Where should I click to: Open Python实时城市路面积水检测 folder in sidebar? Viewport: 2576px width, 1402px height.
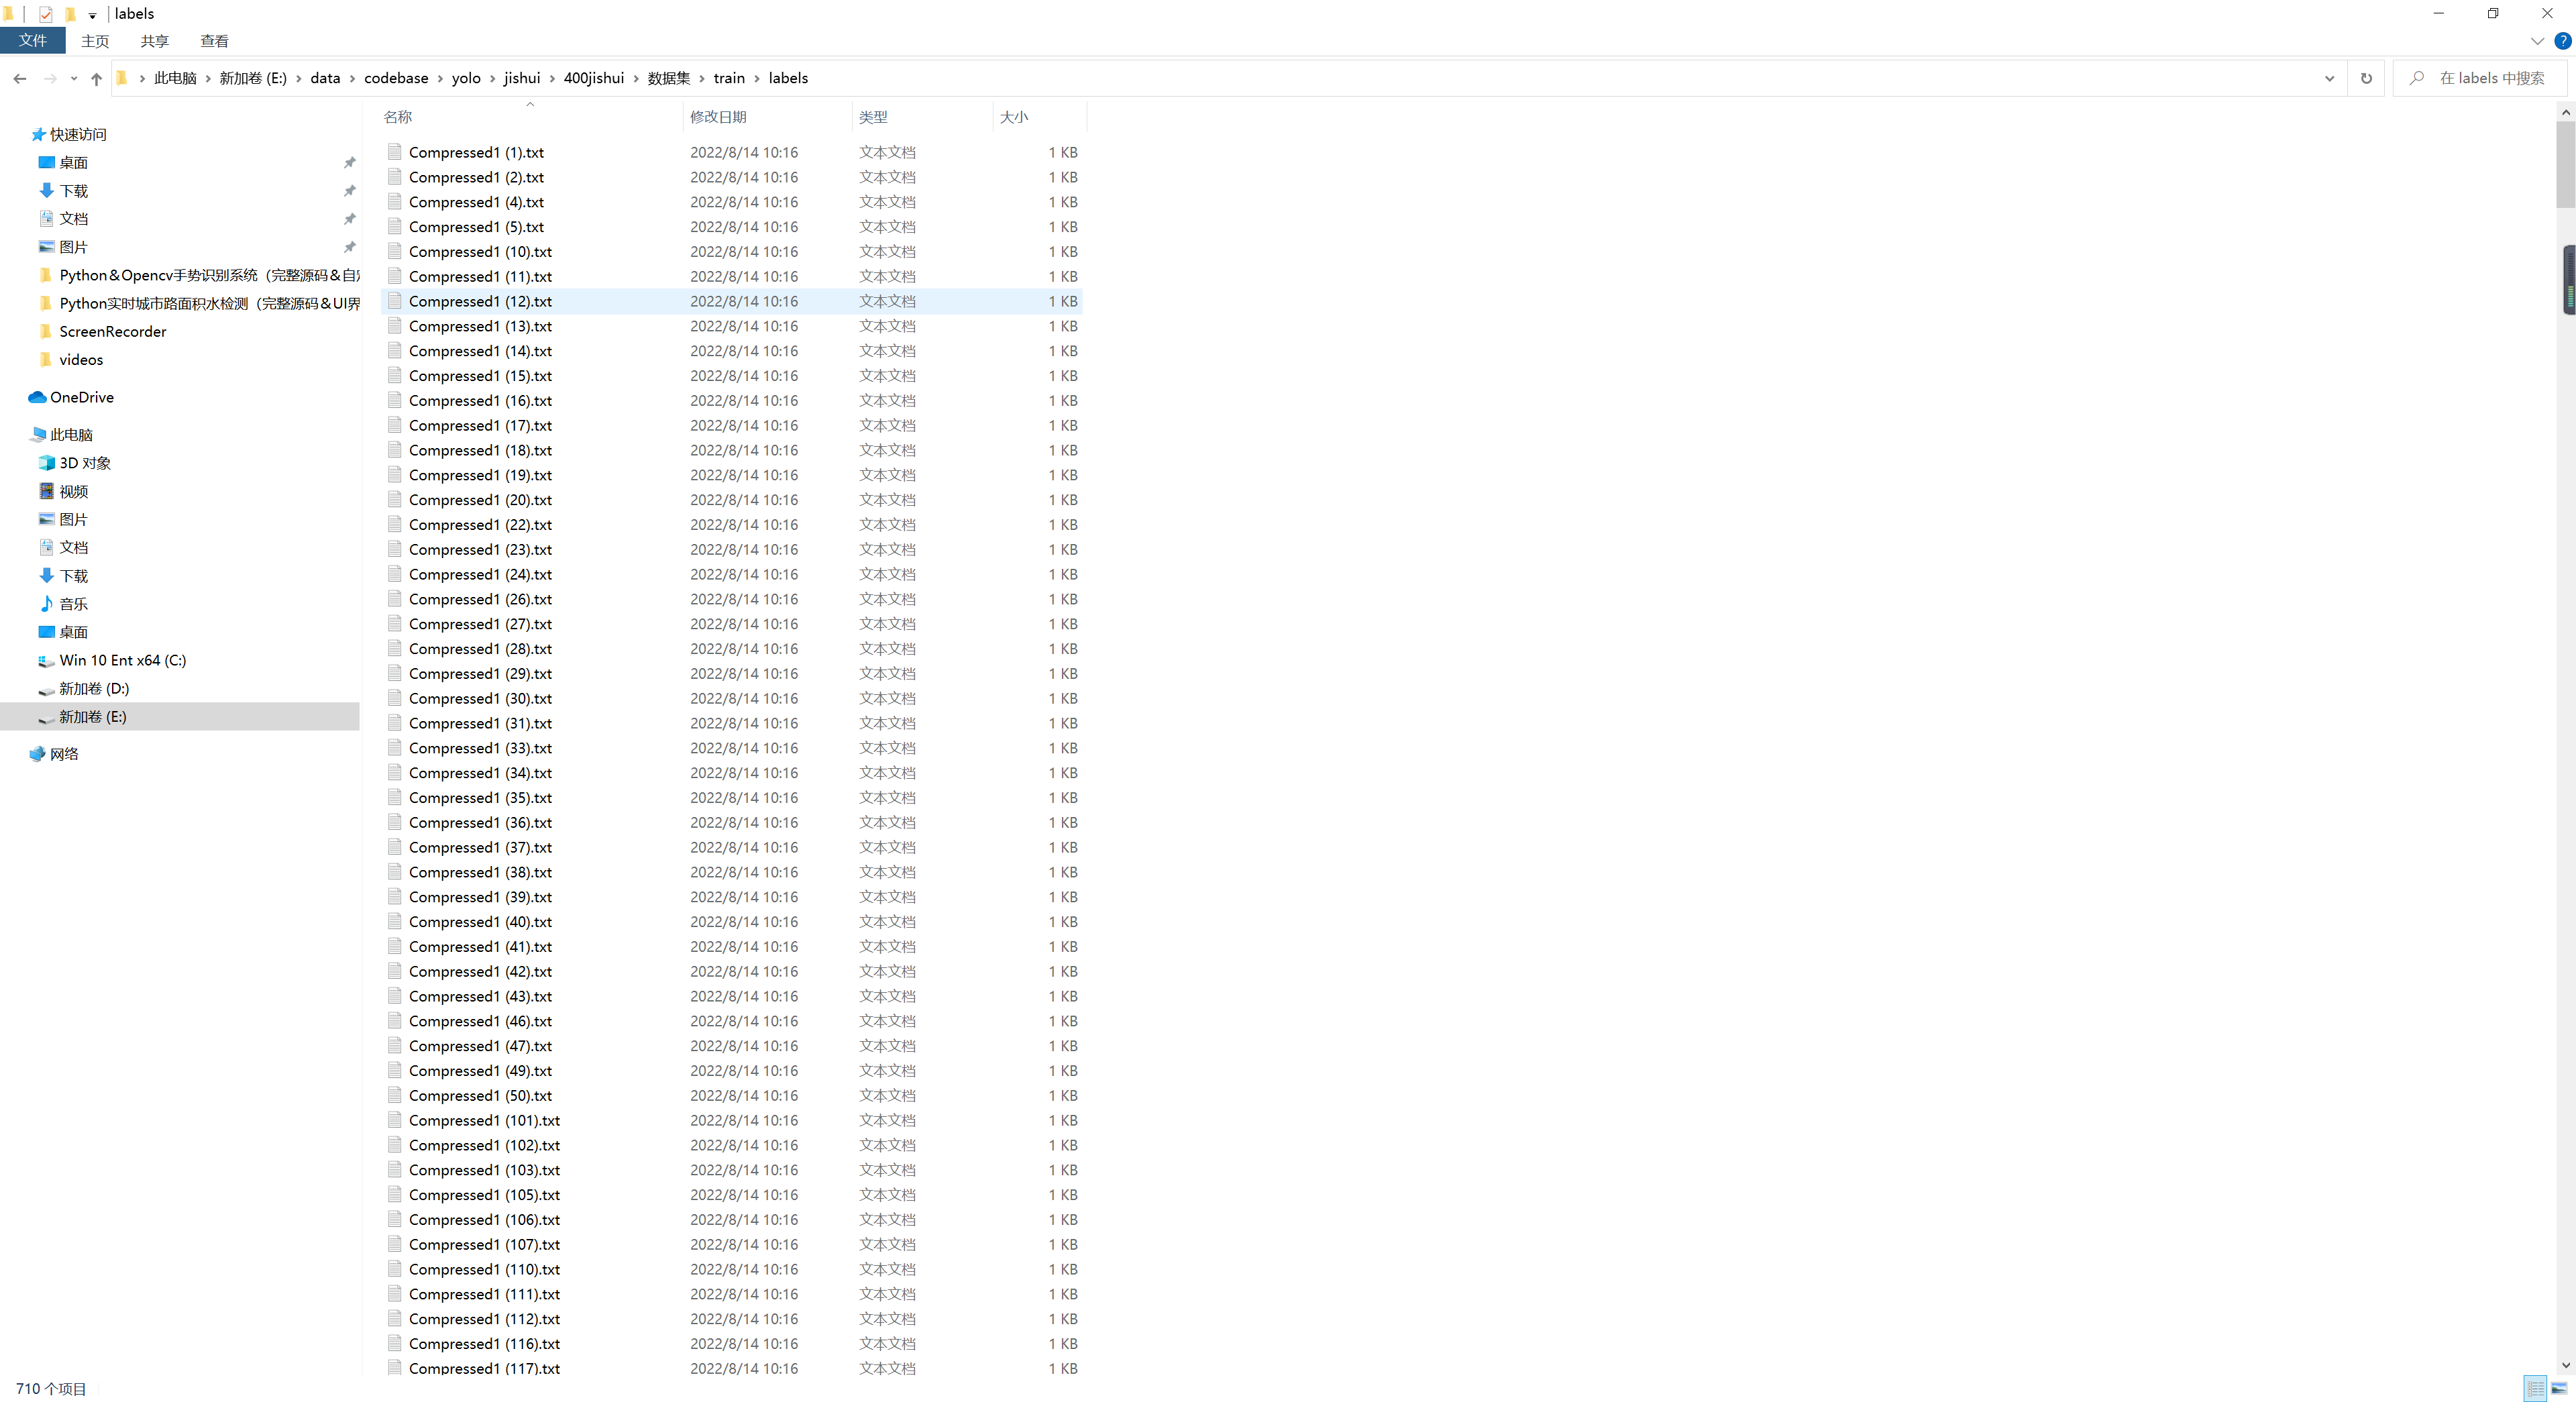pyautogui.click(x=199, y=303)
